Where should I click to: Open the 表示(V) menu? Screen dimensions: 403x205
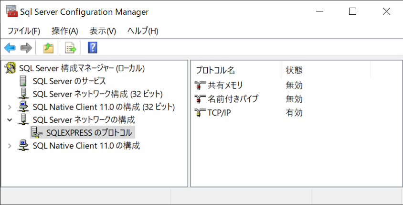[x=103, y=31]
